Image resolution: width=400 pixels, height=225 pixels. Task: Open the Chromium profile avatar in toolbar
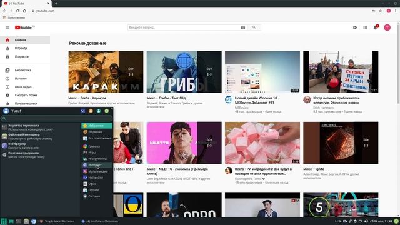(389, 11)
